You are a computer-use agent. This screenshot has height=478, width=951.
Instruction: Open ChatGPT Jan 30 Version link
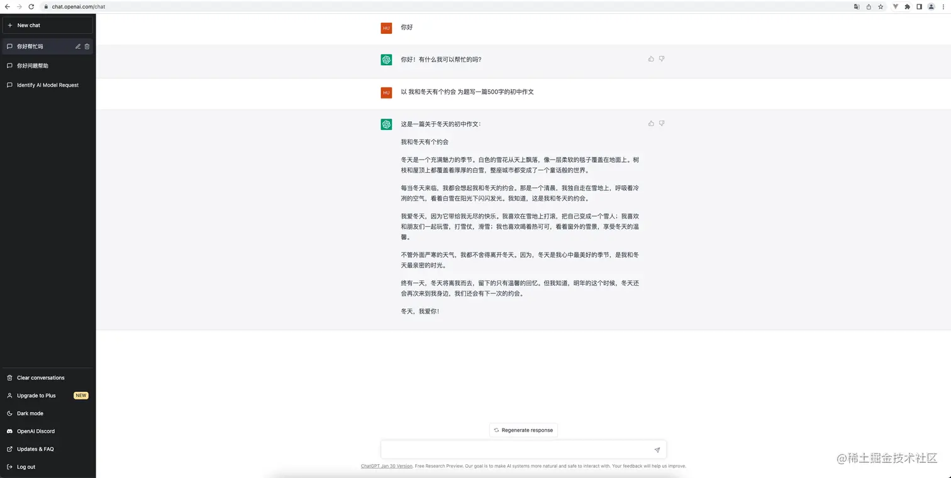tap(387, 466)
